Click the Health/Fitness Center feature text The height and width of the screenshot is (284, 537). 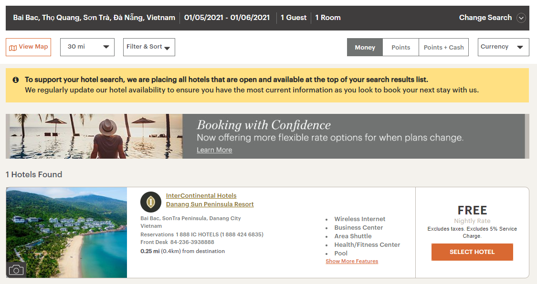pyautogui.click(x=367, y=245)
